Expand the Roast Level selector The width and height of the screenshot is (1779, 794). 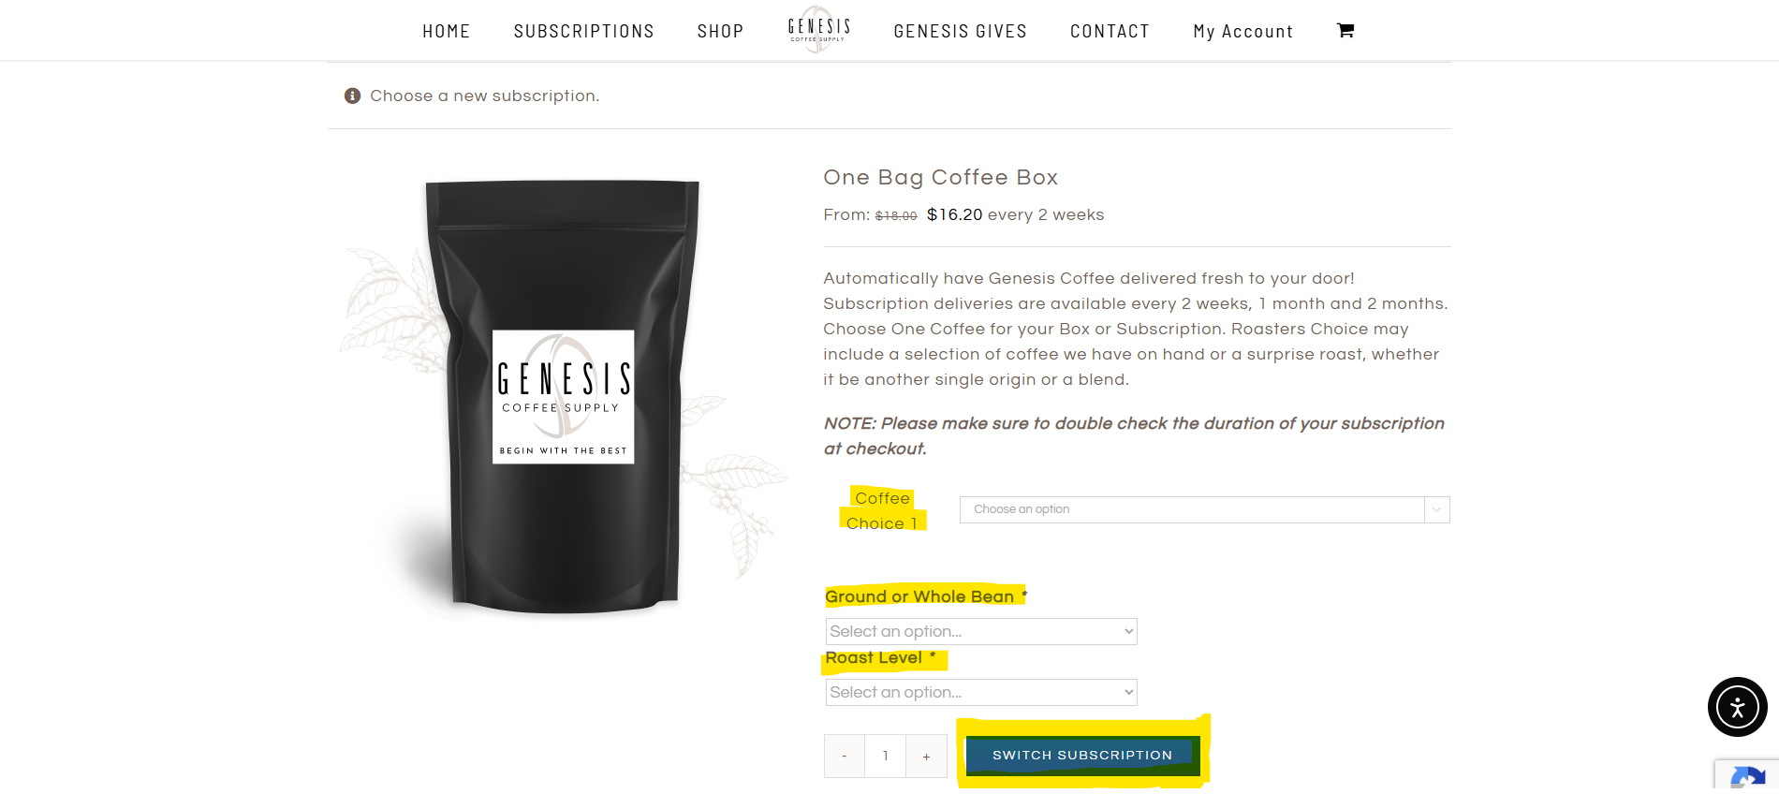(x=981, y=692)
